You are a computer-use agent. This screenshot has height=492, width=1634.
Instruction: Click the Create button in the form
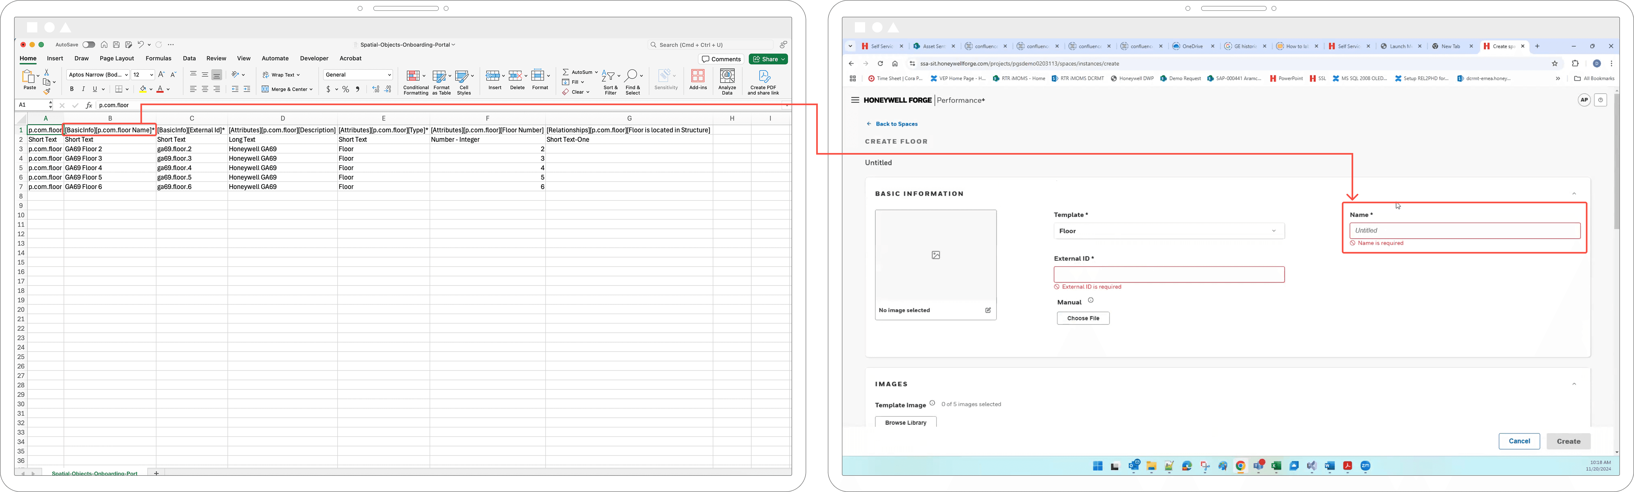coord(1568,441)
